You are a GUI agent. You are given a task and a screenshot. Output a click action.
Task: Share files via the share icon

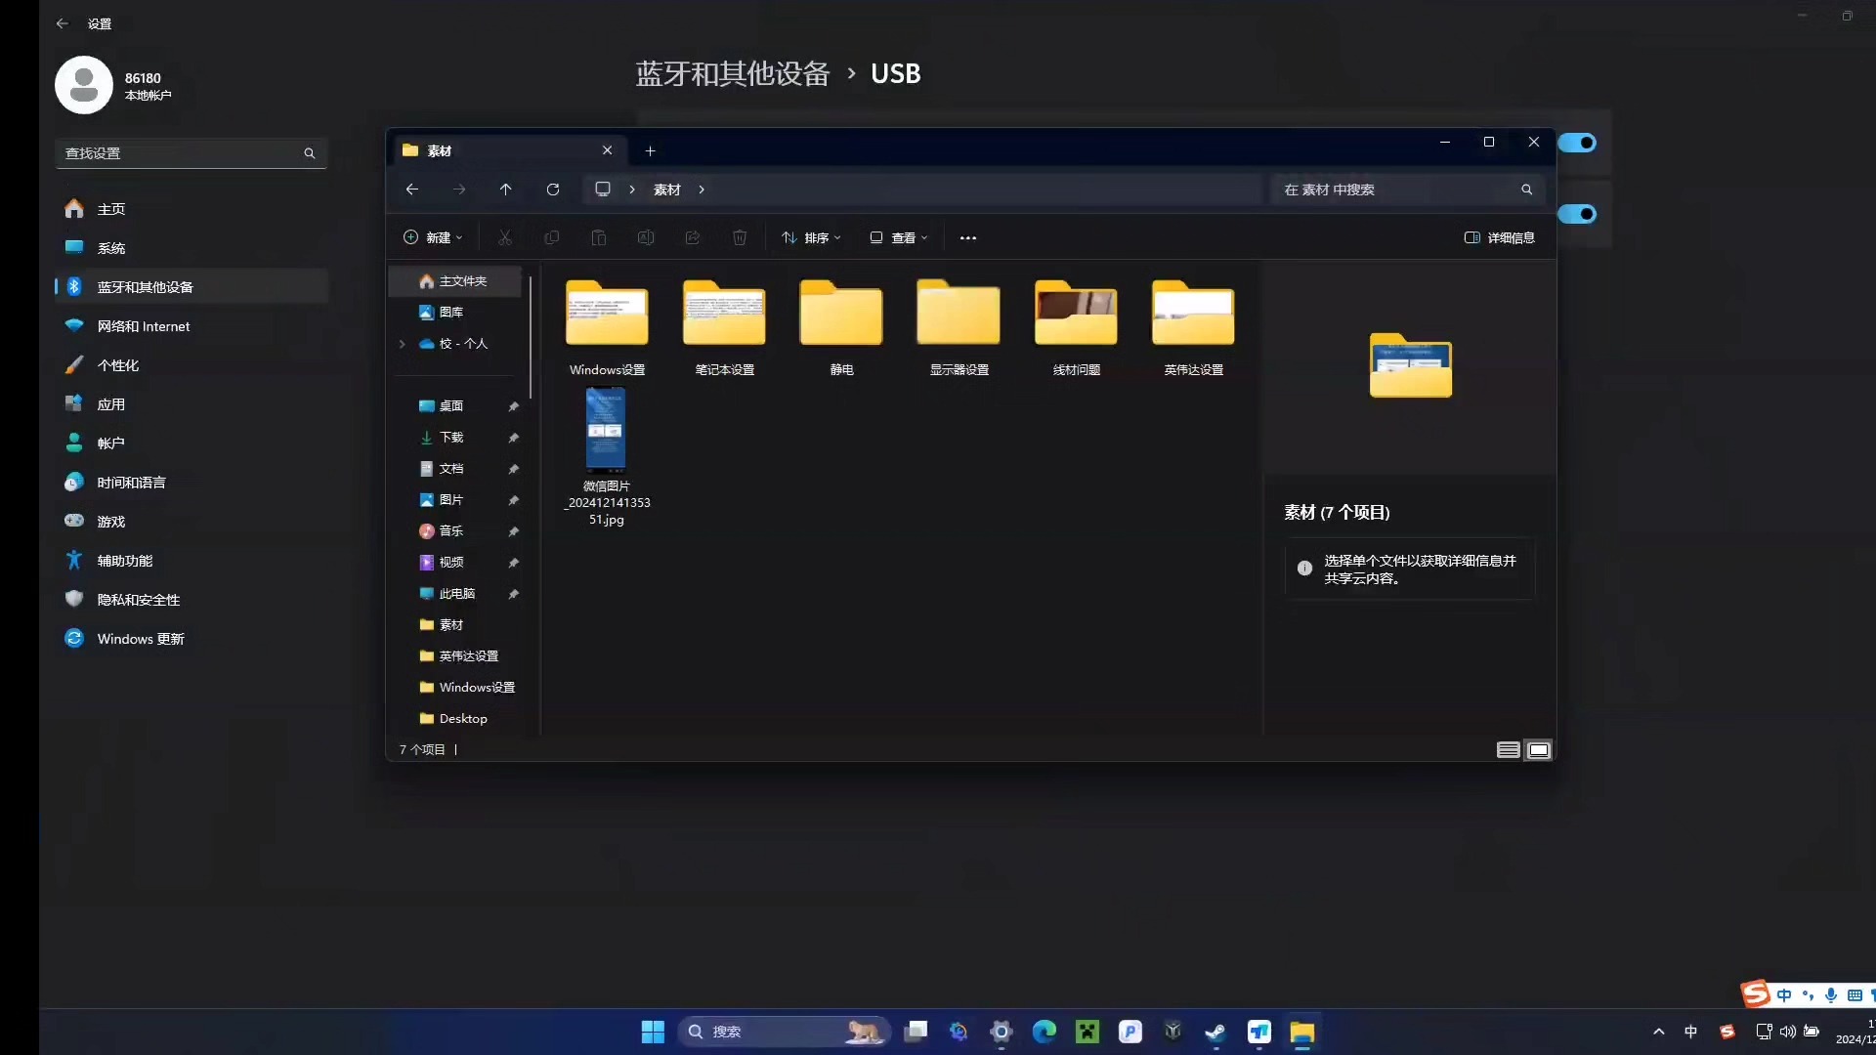coord(693,237)
